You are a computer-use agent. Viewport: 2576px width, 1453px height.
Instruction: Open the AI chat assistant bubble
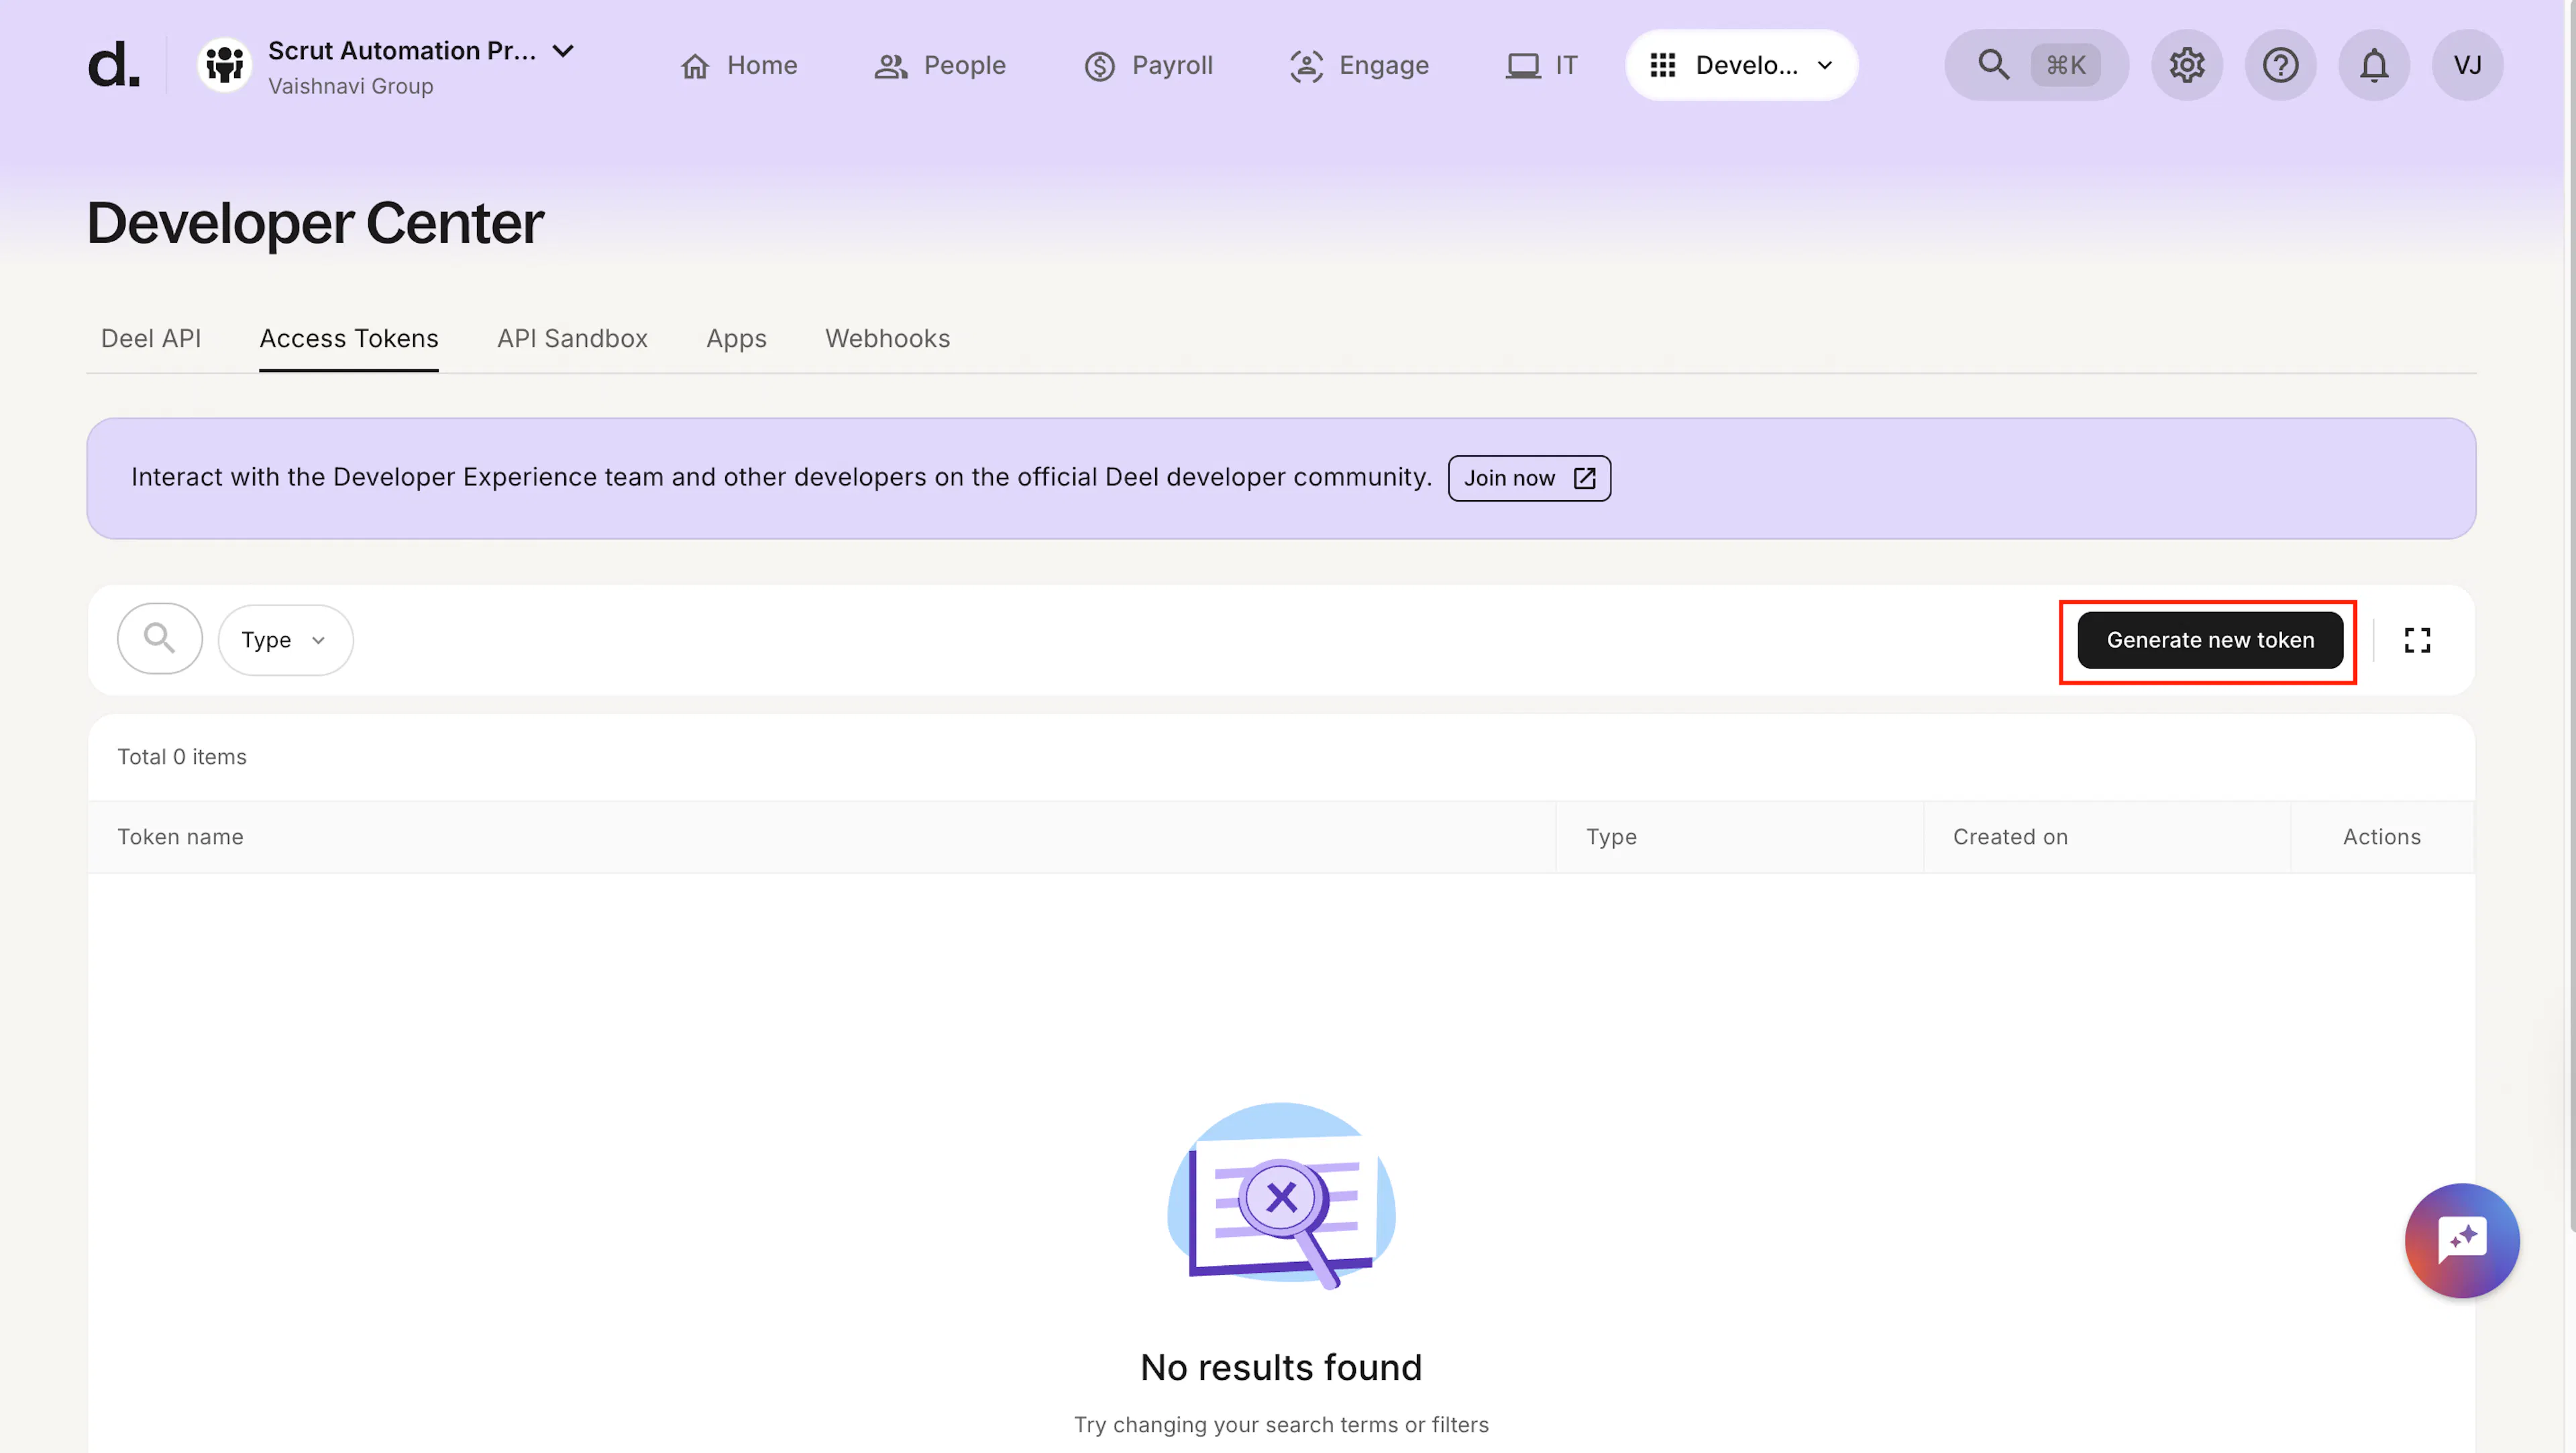[2462, 1240]
